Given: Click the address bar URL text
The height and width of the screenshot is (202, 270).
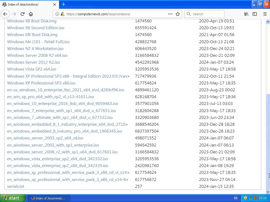Looking at the screenshot, I should pyautogui.click(x=98, y=14).
